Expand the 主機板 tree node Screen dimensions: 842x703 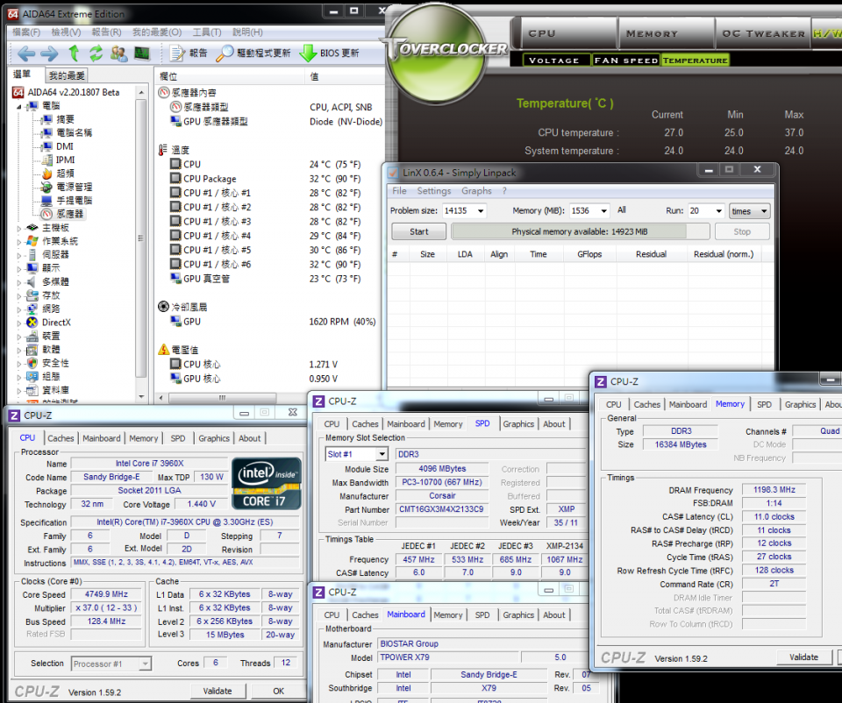20,228
